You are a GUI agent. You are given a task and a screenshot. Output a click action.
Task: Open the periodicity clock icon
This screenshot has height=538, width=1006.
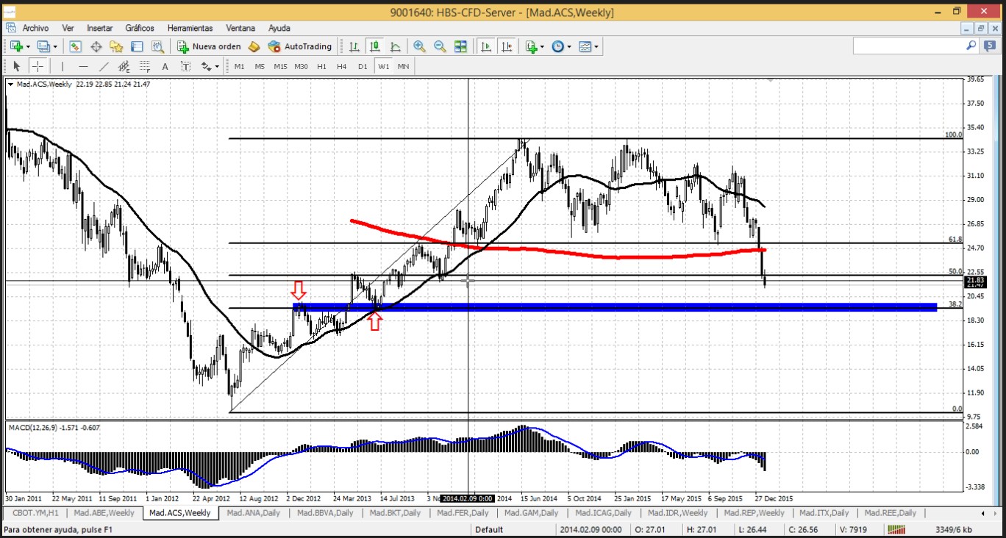point(557,46)
